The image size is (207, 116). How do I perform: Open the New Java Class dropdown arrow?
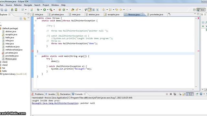[x=67, y=10]
